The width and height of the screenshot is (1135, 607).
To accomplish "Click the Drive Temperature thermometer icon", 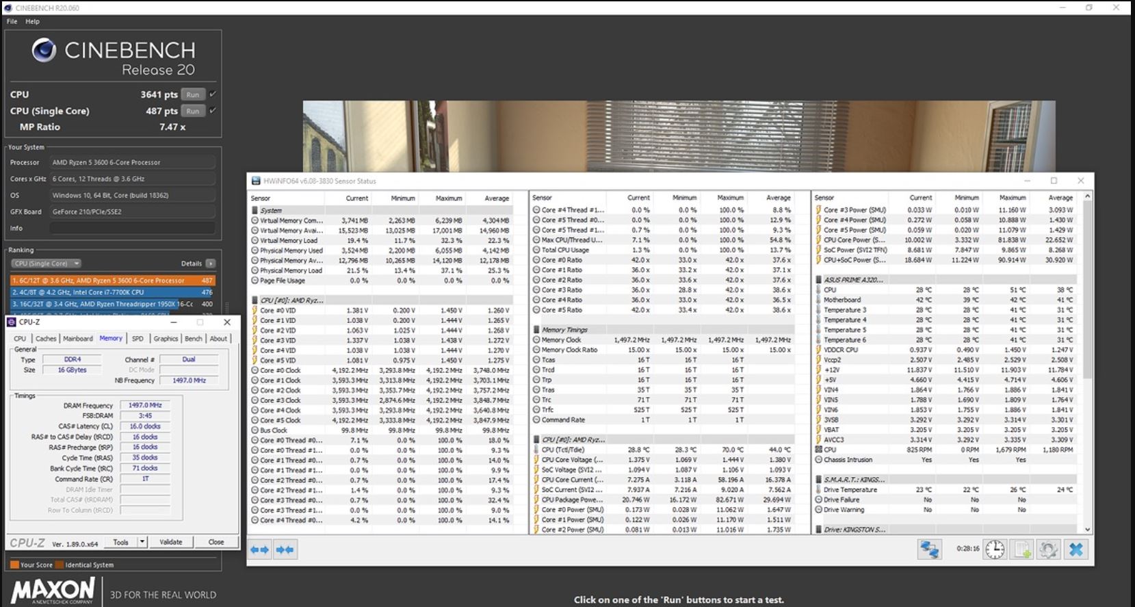I will tap(819, 490).
